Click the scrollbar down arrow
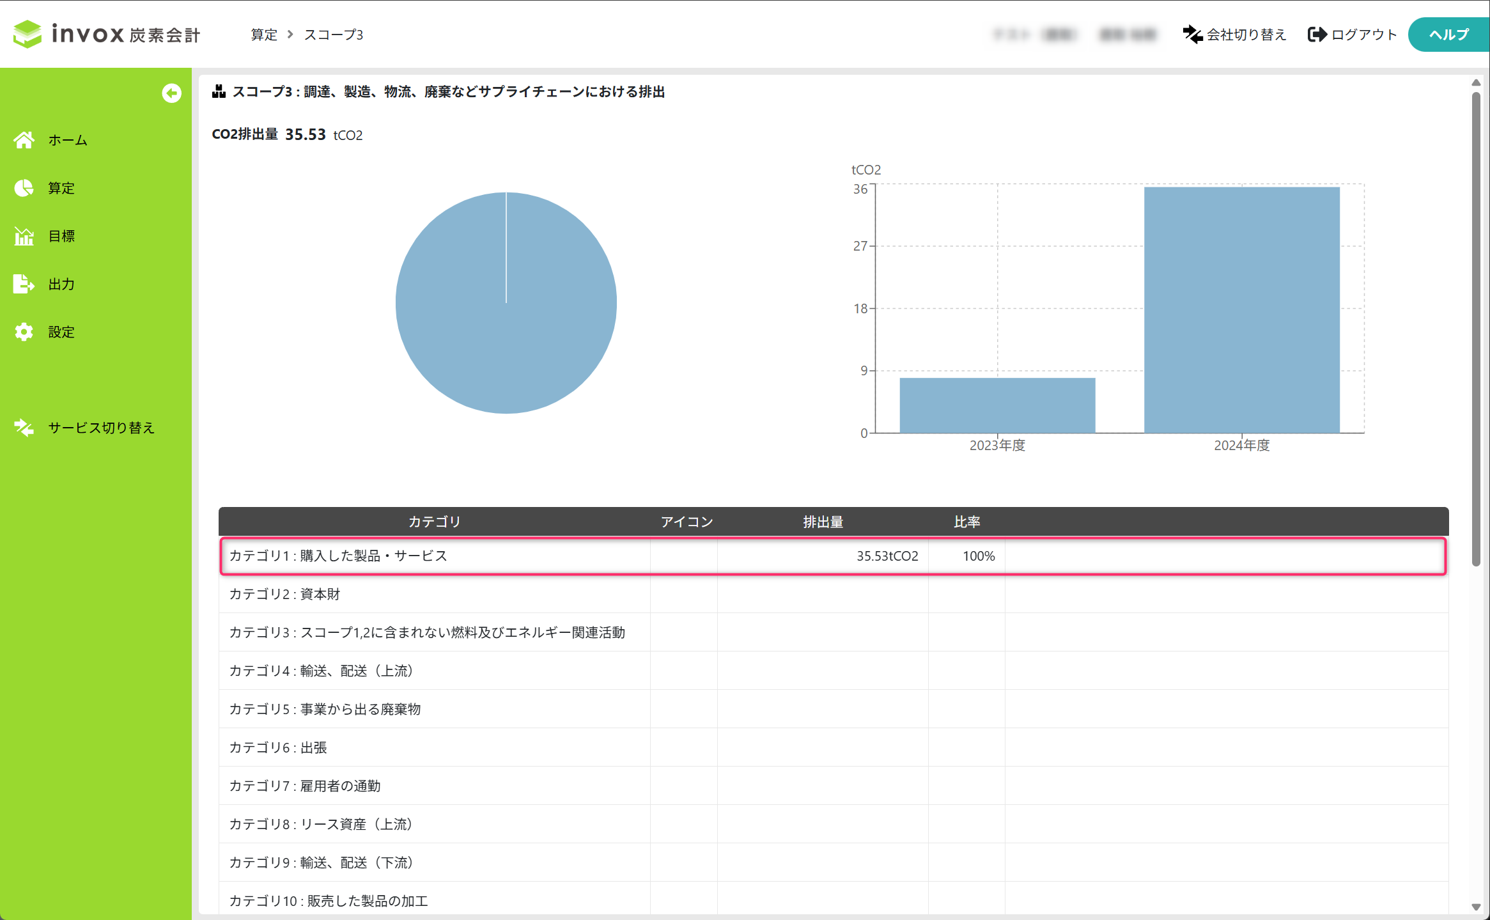Image resolution: width=1490 pixels, height=920 pixels. (1476, 907)
